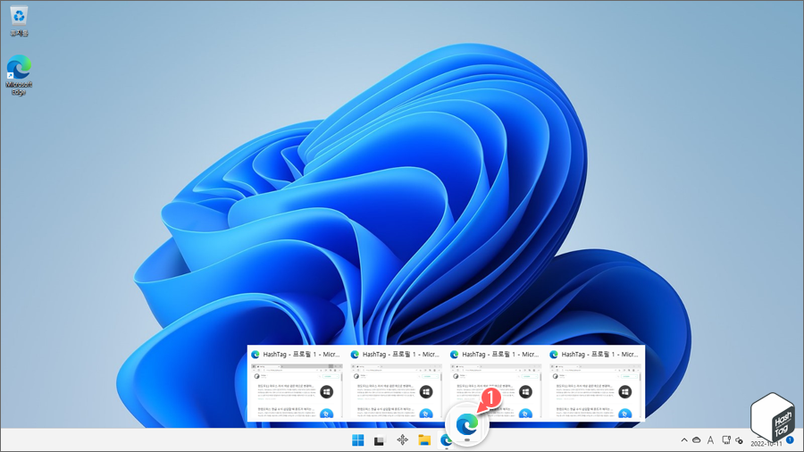Open the Recycle Bin desktop icon

(x=19, y=21)
